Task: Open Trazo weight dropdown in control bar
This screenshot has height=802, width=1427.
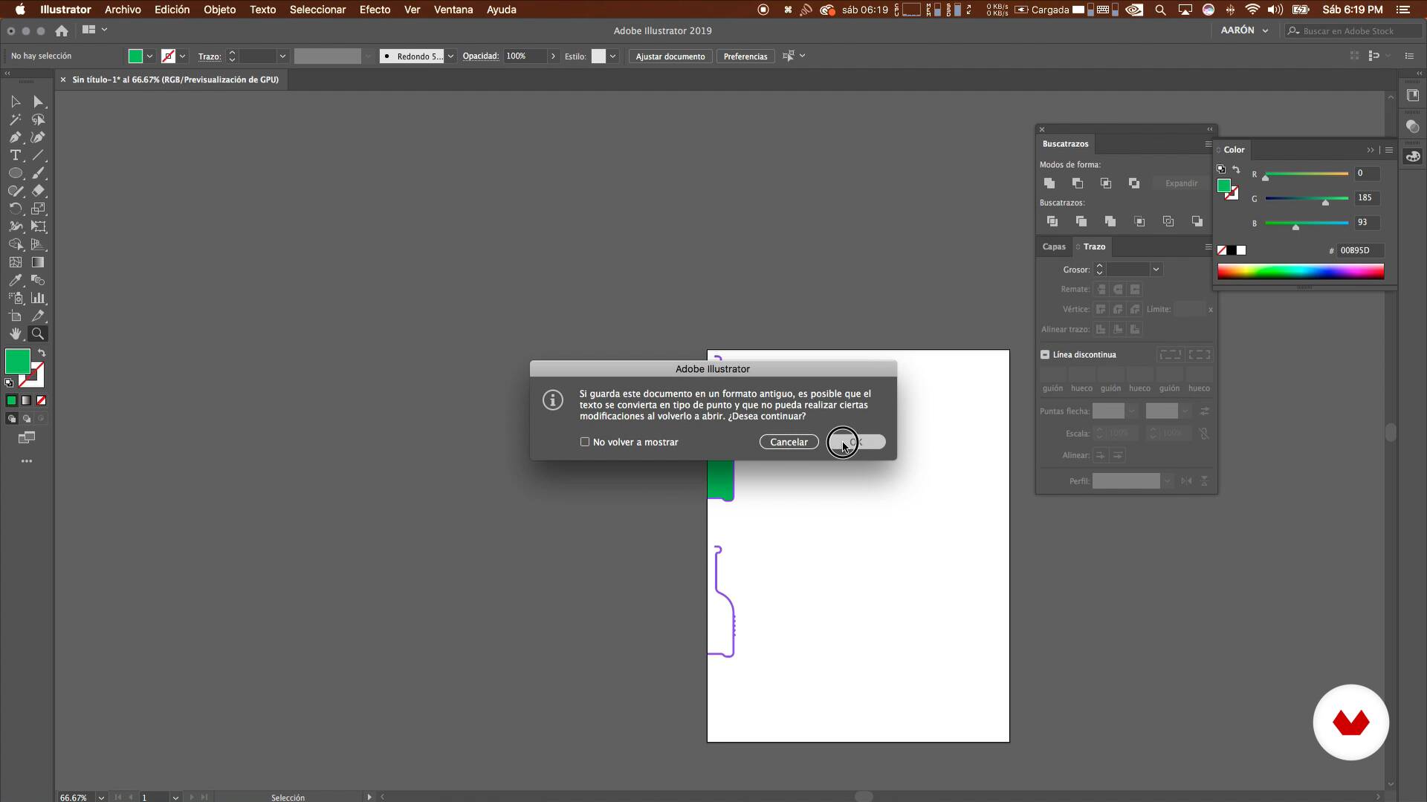Action: coord(282,56)
